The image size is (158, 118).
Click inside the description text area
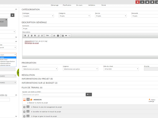tap(90, 47)
